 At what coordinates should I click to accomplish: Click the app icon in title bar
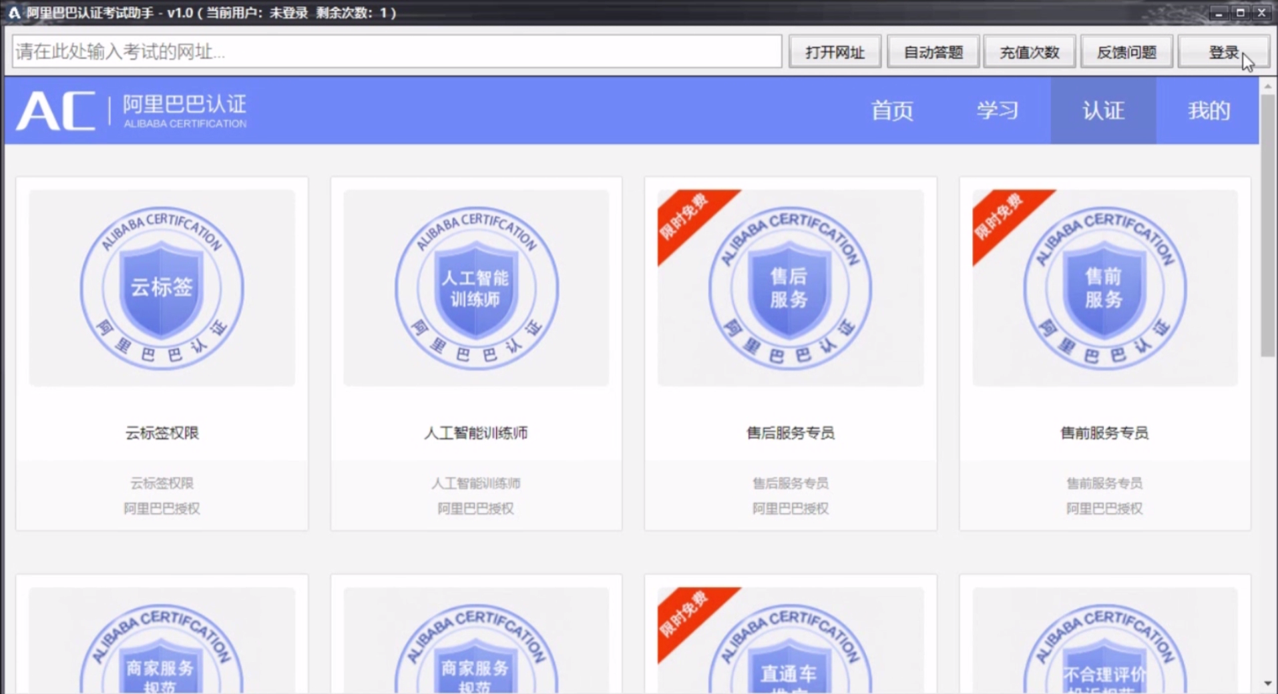coord(13,13)
